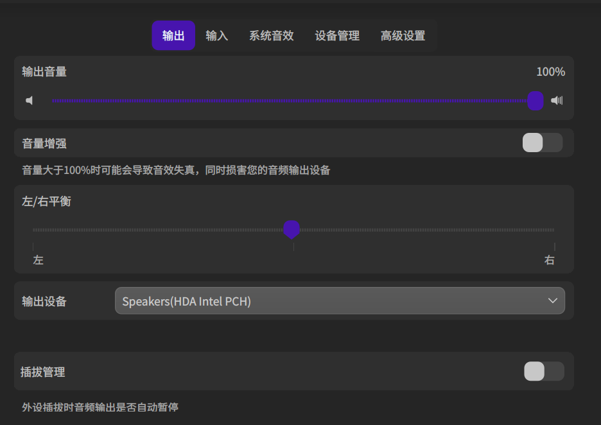
Task: Click the 右 balance label
Action: point(549,260)
